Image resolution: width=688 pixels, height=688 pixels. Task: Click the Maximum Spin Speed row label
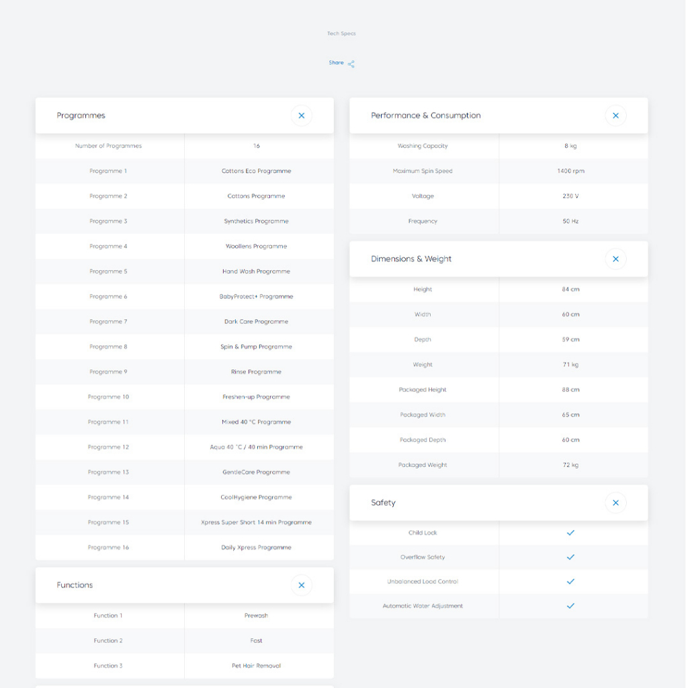pyautogui.click(x=423, y=171)
